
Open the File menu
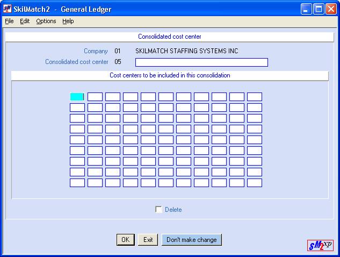click(x=9, y=21)
